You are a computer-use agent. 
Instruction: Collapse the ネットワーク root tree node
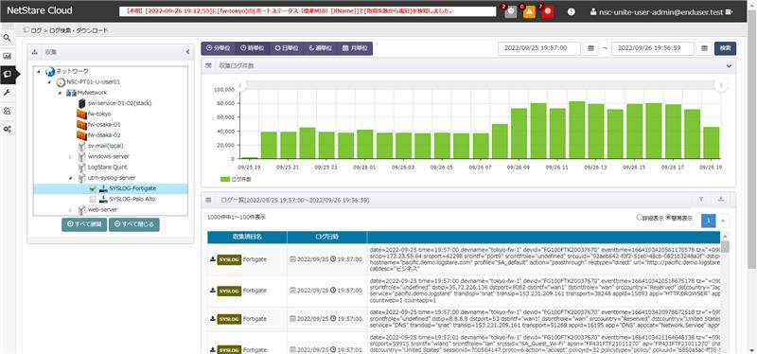tap(39, 72)
